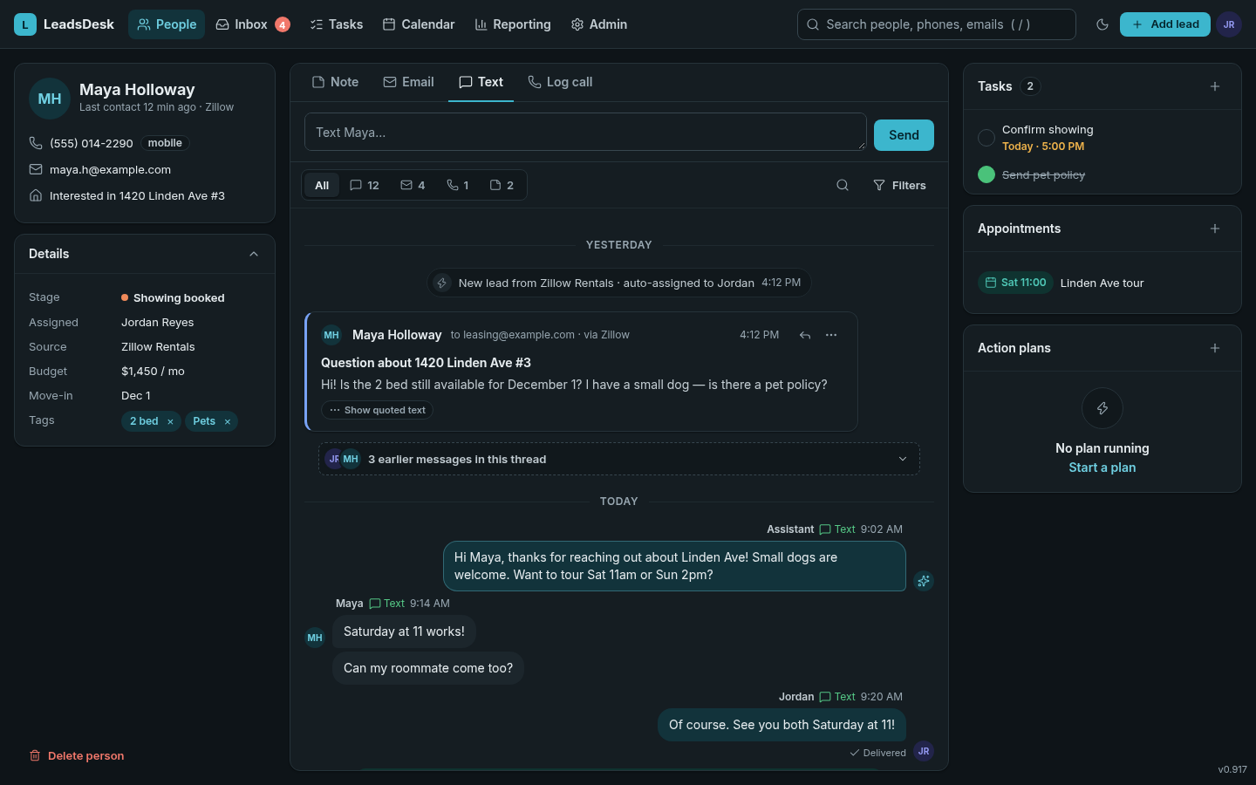Search within the activity timeline

pos(843,185)
